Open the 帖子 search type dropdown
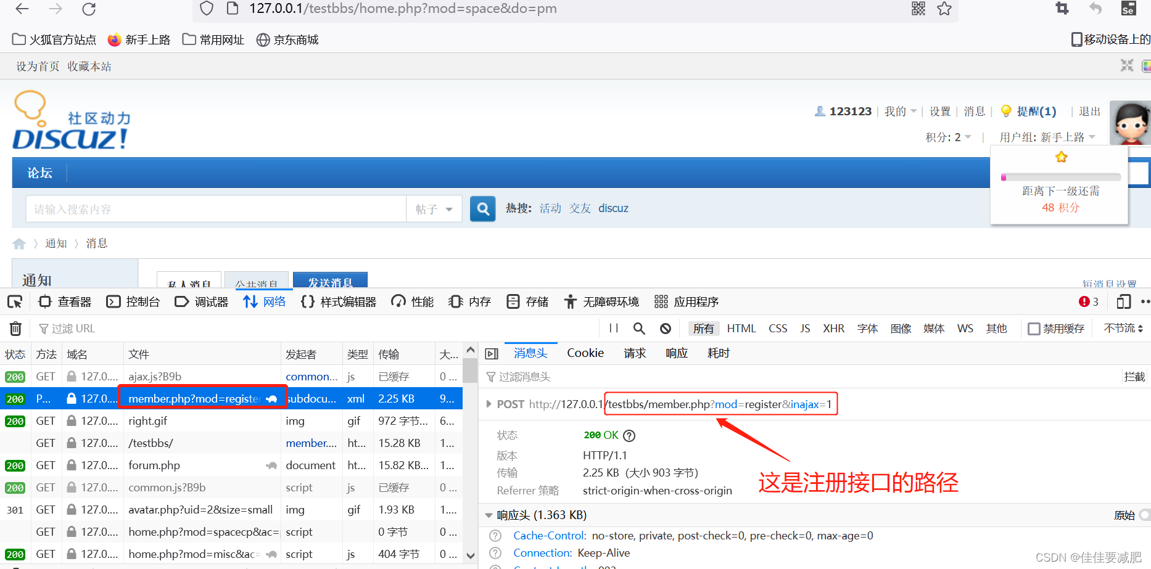This screenshot has height=569, width=1151. (x=434, y=209)
